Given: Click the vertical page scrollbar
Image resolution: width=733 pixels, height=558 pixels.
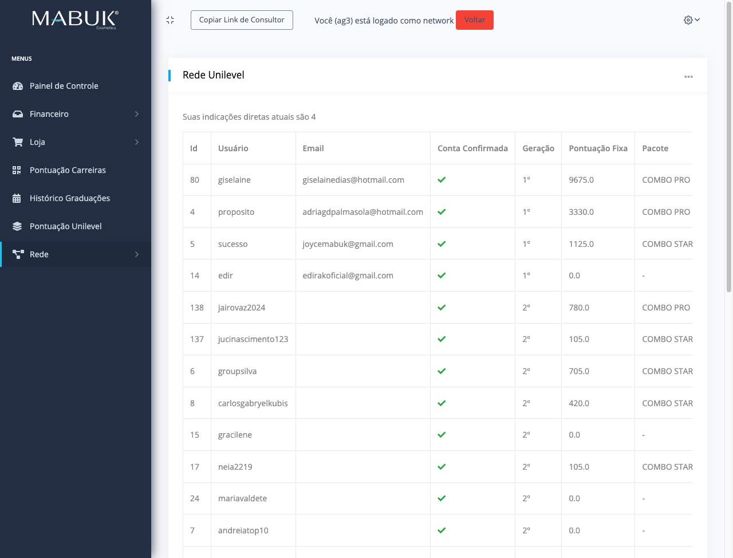Looking at the screenshot, I should pos(728,149).
